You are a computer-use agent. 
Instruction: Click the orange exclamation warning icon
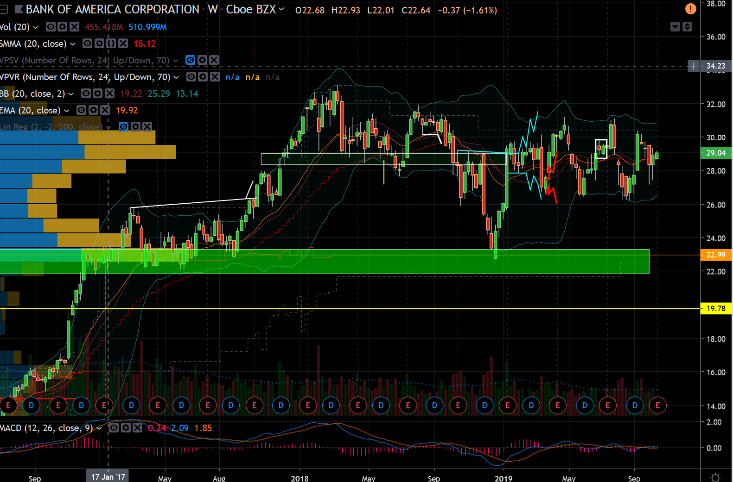pos(690,9)
